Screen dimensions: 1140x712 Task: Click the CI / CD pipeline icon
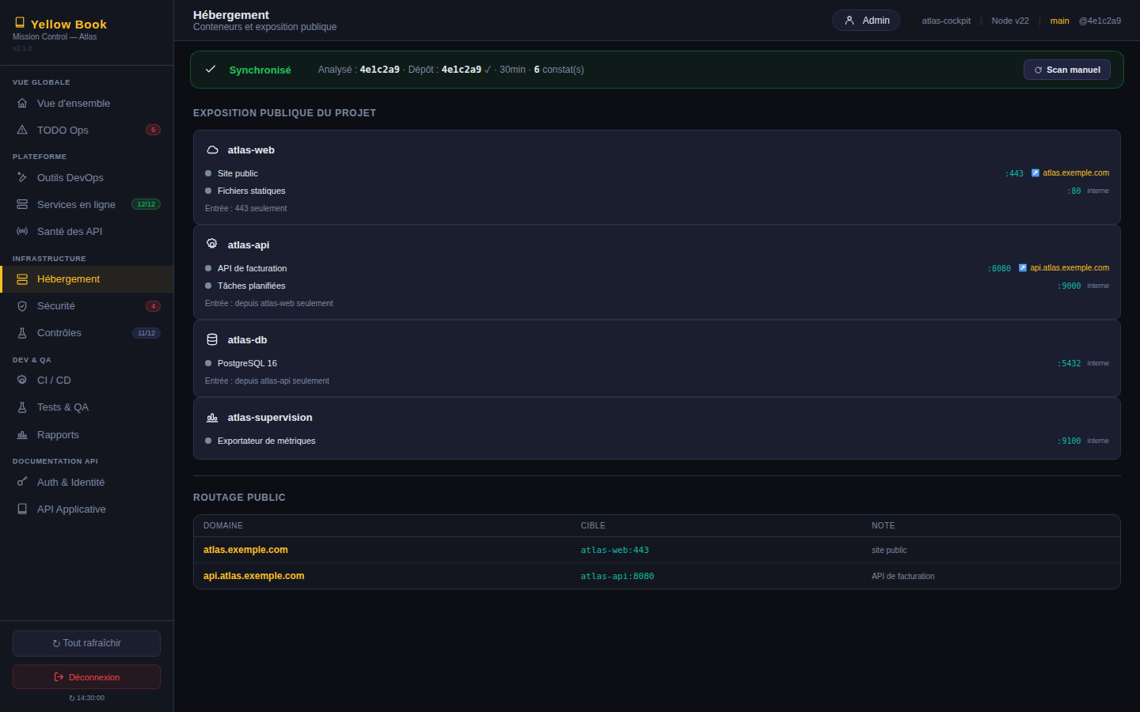(22, 381)
